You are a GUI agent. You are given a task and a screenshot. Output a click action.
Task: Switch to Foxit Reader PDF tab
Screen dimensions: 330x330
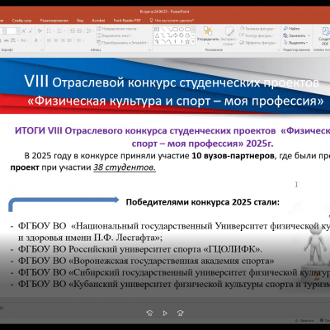click(127, 21)
